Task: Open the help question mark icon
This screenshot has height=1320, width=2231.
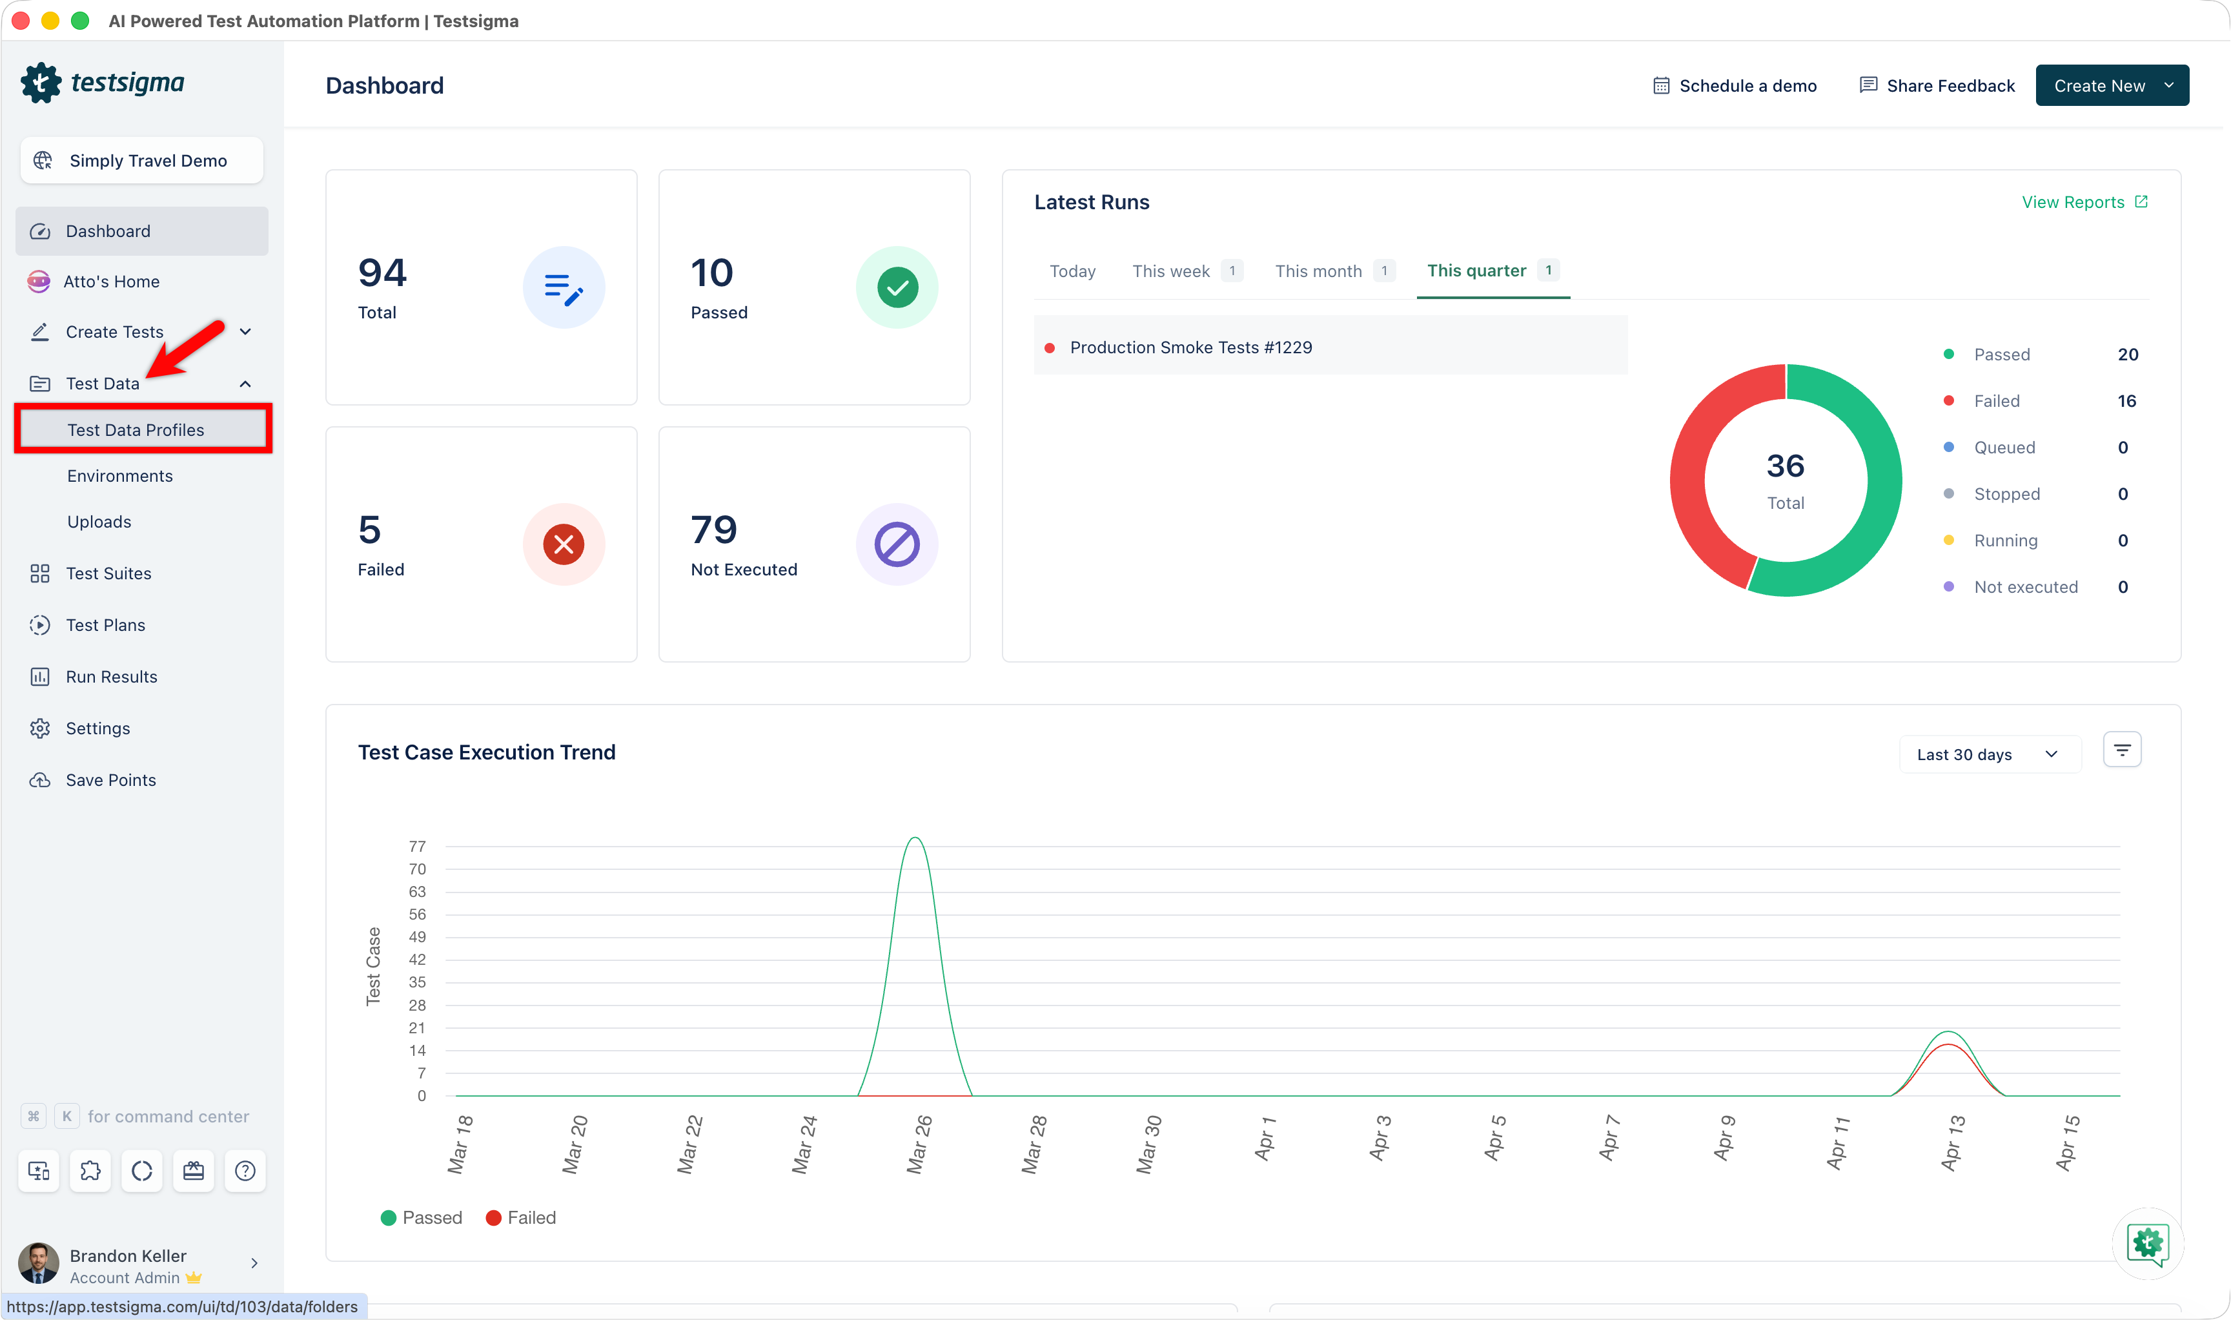Action: 245,1171
